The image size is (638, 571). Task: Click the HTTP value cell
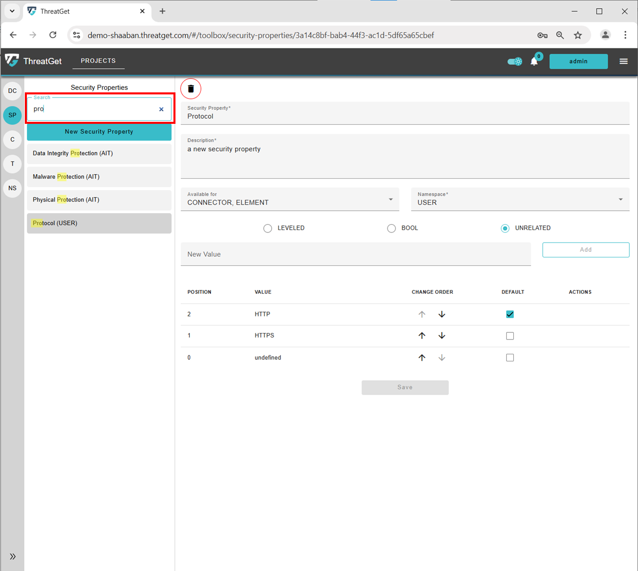262,314
